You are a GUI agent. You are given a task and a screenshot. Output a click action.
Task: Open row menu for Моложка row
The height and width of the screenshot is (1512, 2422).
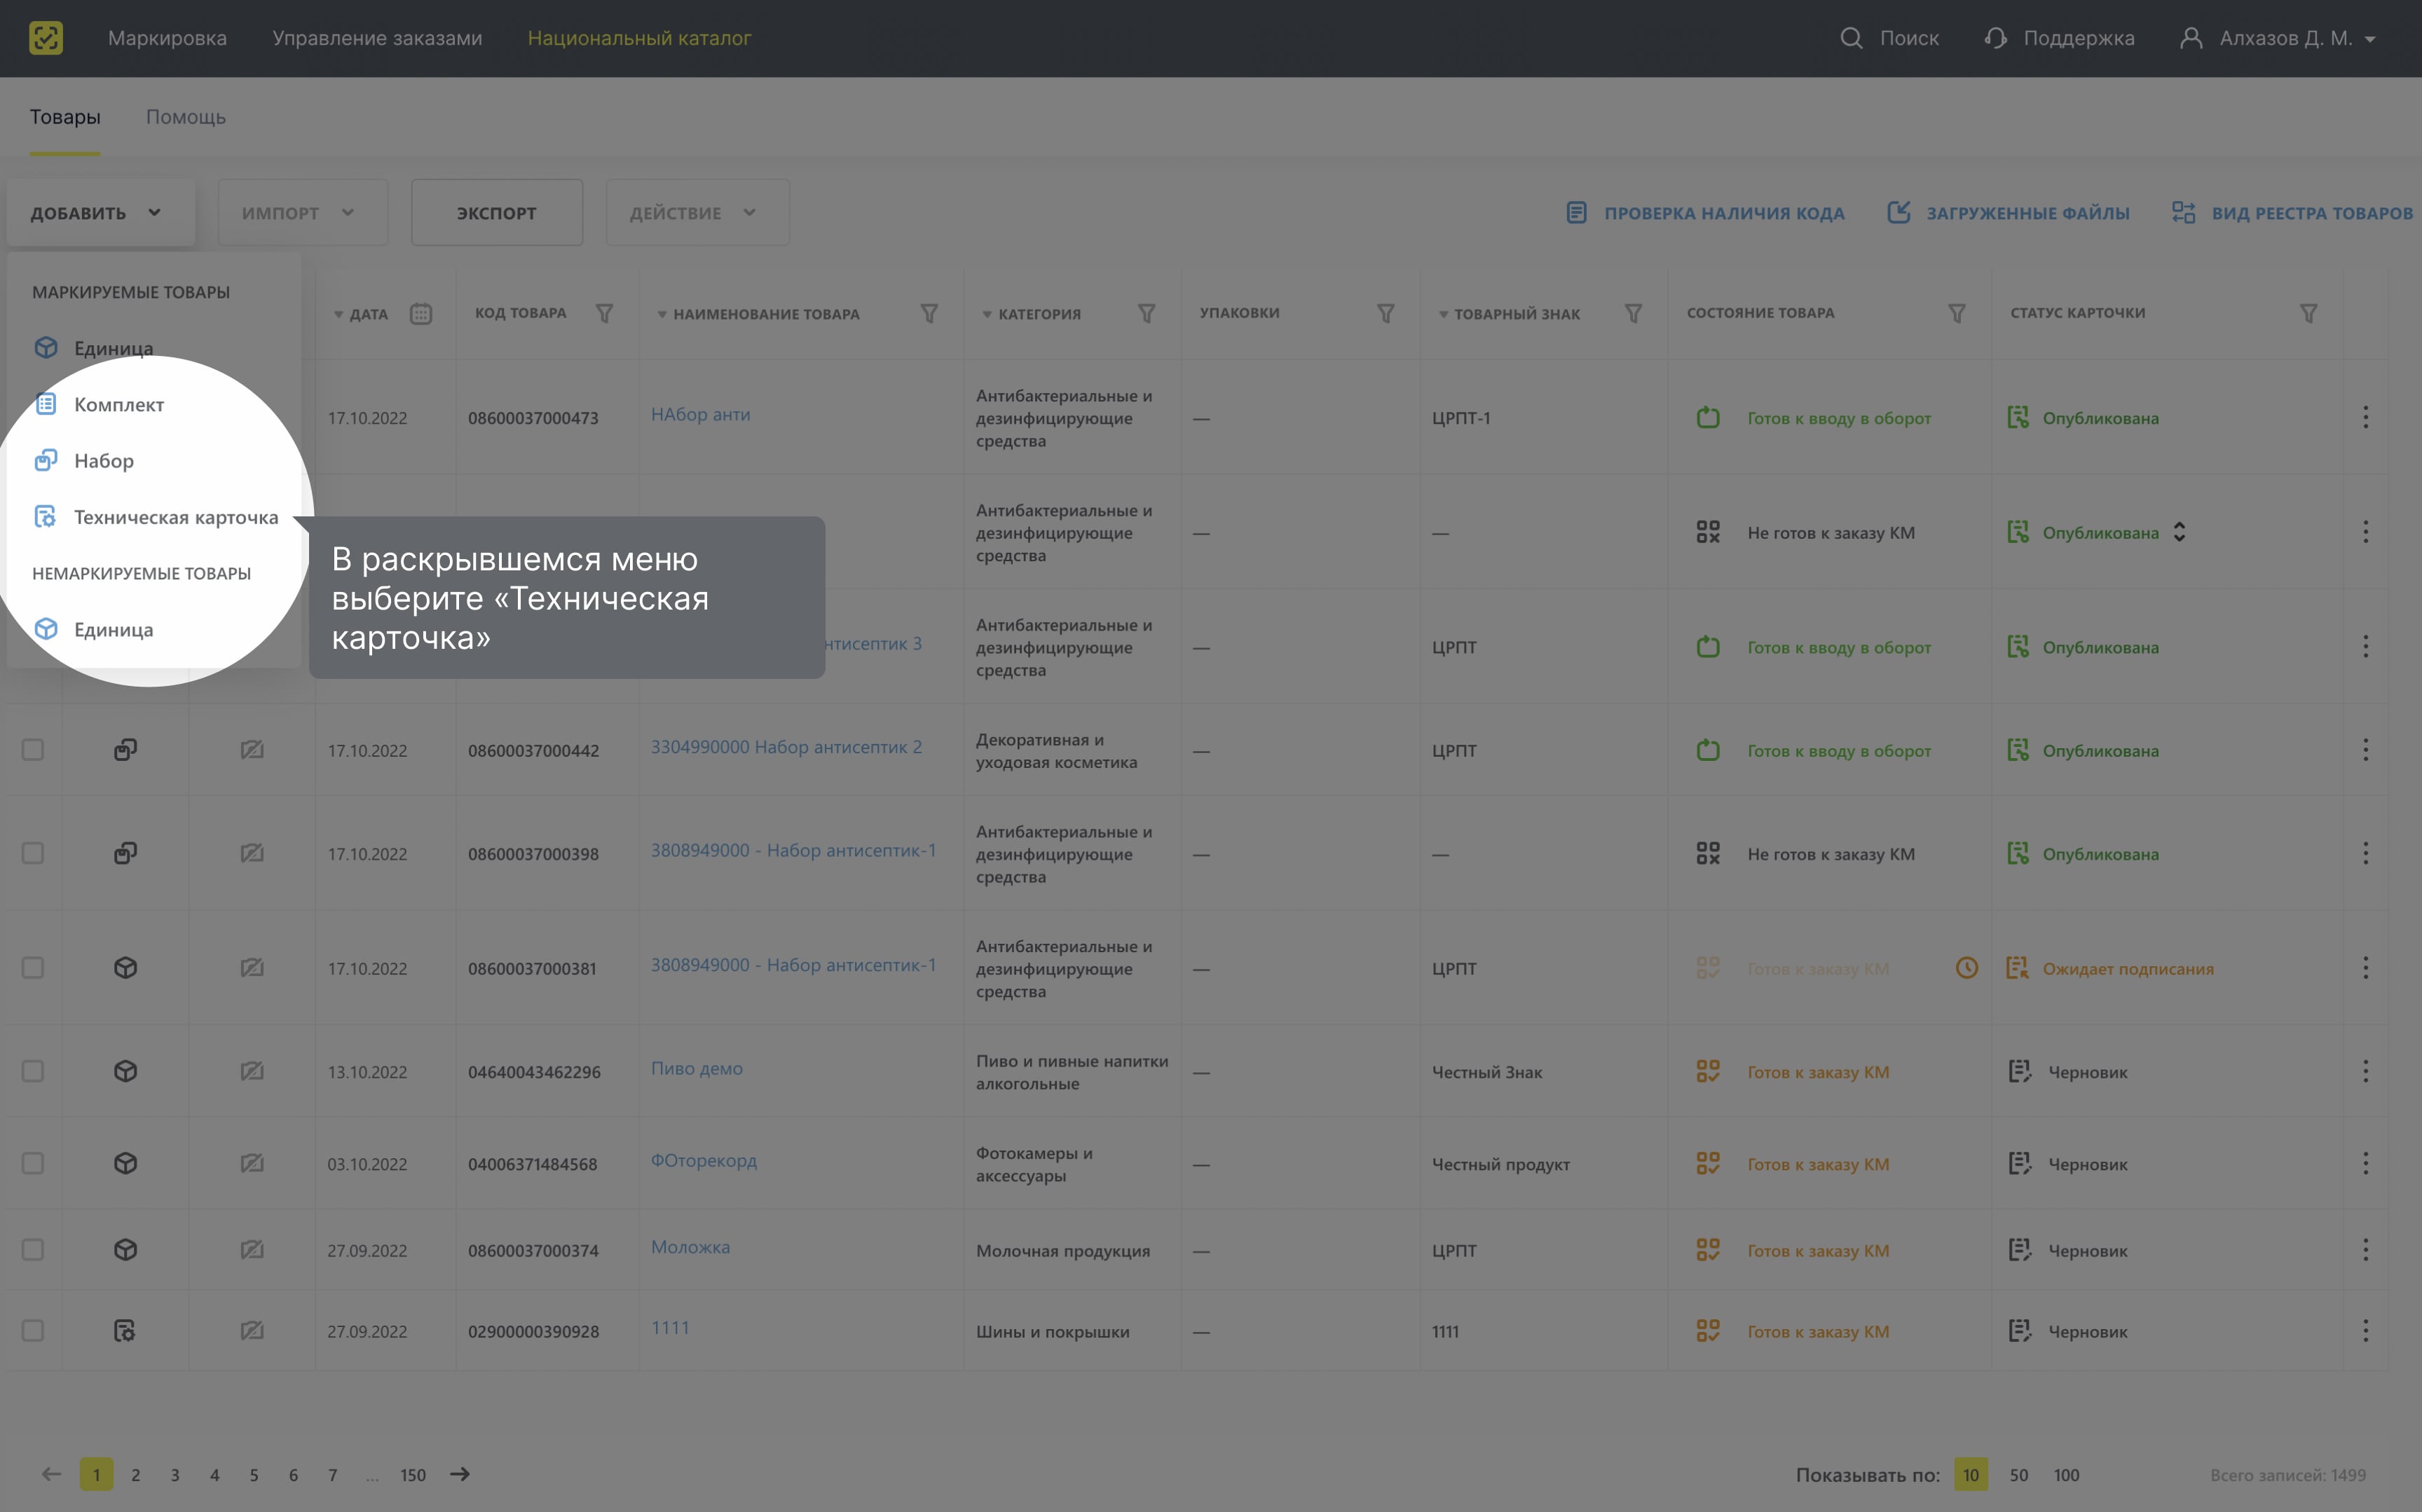tap(2365, 1249)
